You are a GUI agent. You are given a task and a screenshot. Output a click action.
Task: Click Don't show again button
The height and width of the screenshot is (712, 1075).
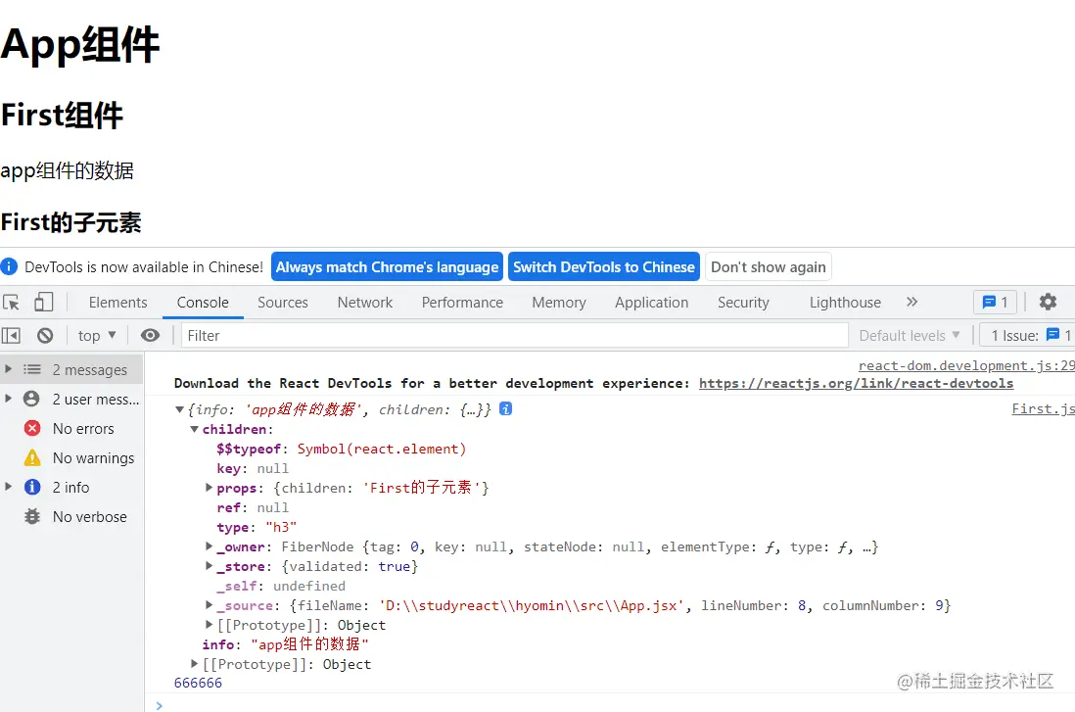[768, 266]
